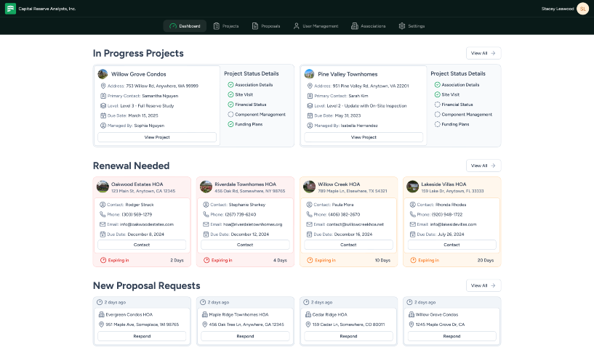
Task: Contact Oakwood Estates HOA
Action: click(142, 245)
